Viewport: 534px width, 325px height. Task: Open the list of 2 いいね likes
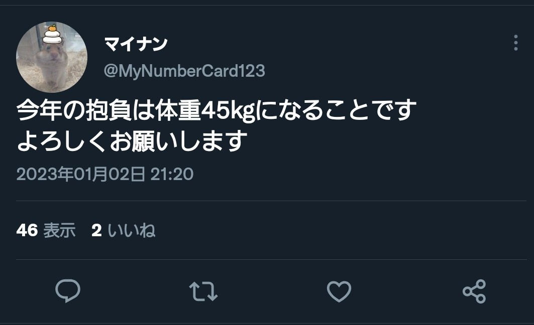[x=123, y=230]
